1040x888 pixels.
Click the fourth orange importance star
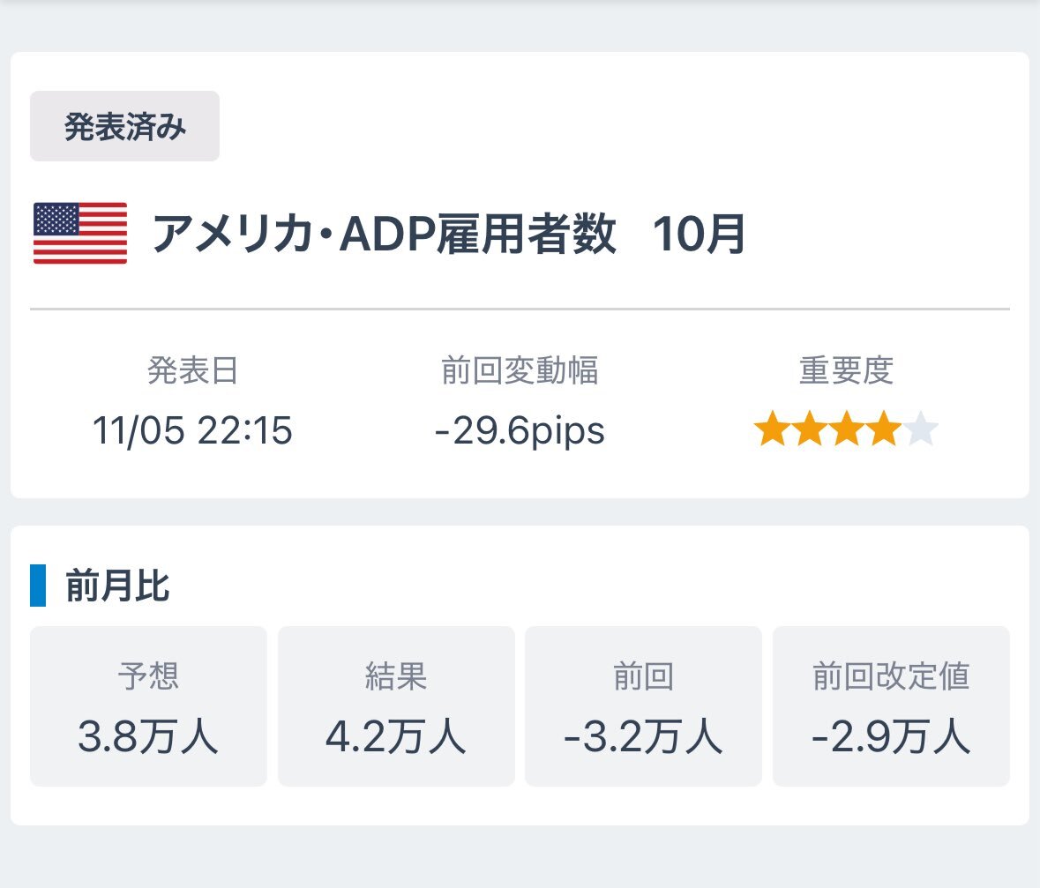[883, 430]
